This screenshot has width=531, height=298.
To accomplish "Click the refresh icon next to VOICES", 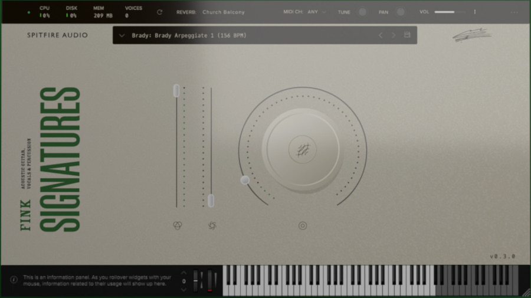I will (x=159, y=12).
